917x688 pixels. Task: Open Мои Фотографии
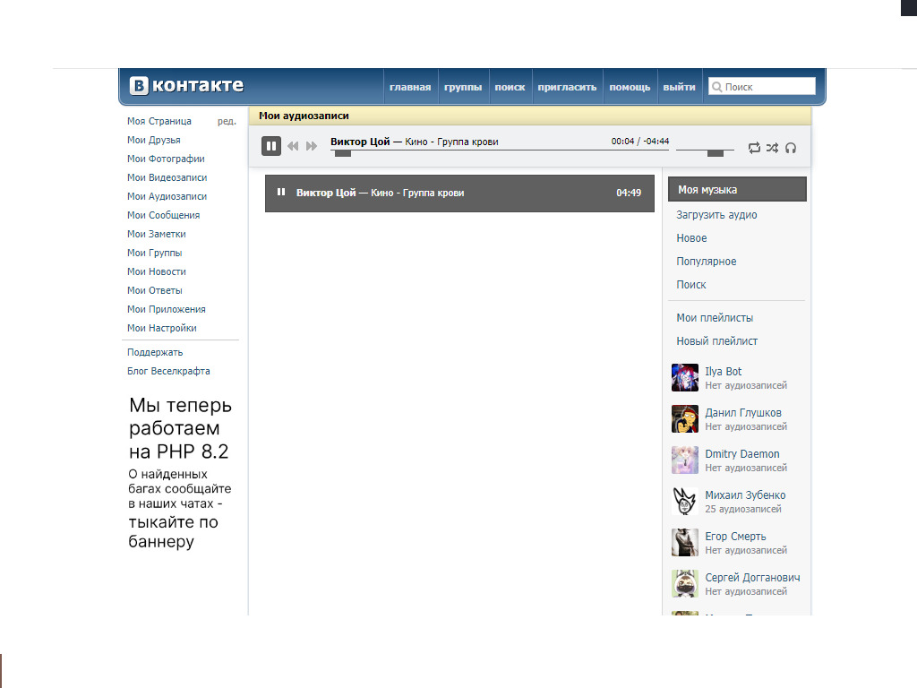tap(166, 159)
